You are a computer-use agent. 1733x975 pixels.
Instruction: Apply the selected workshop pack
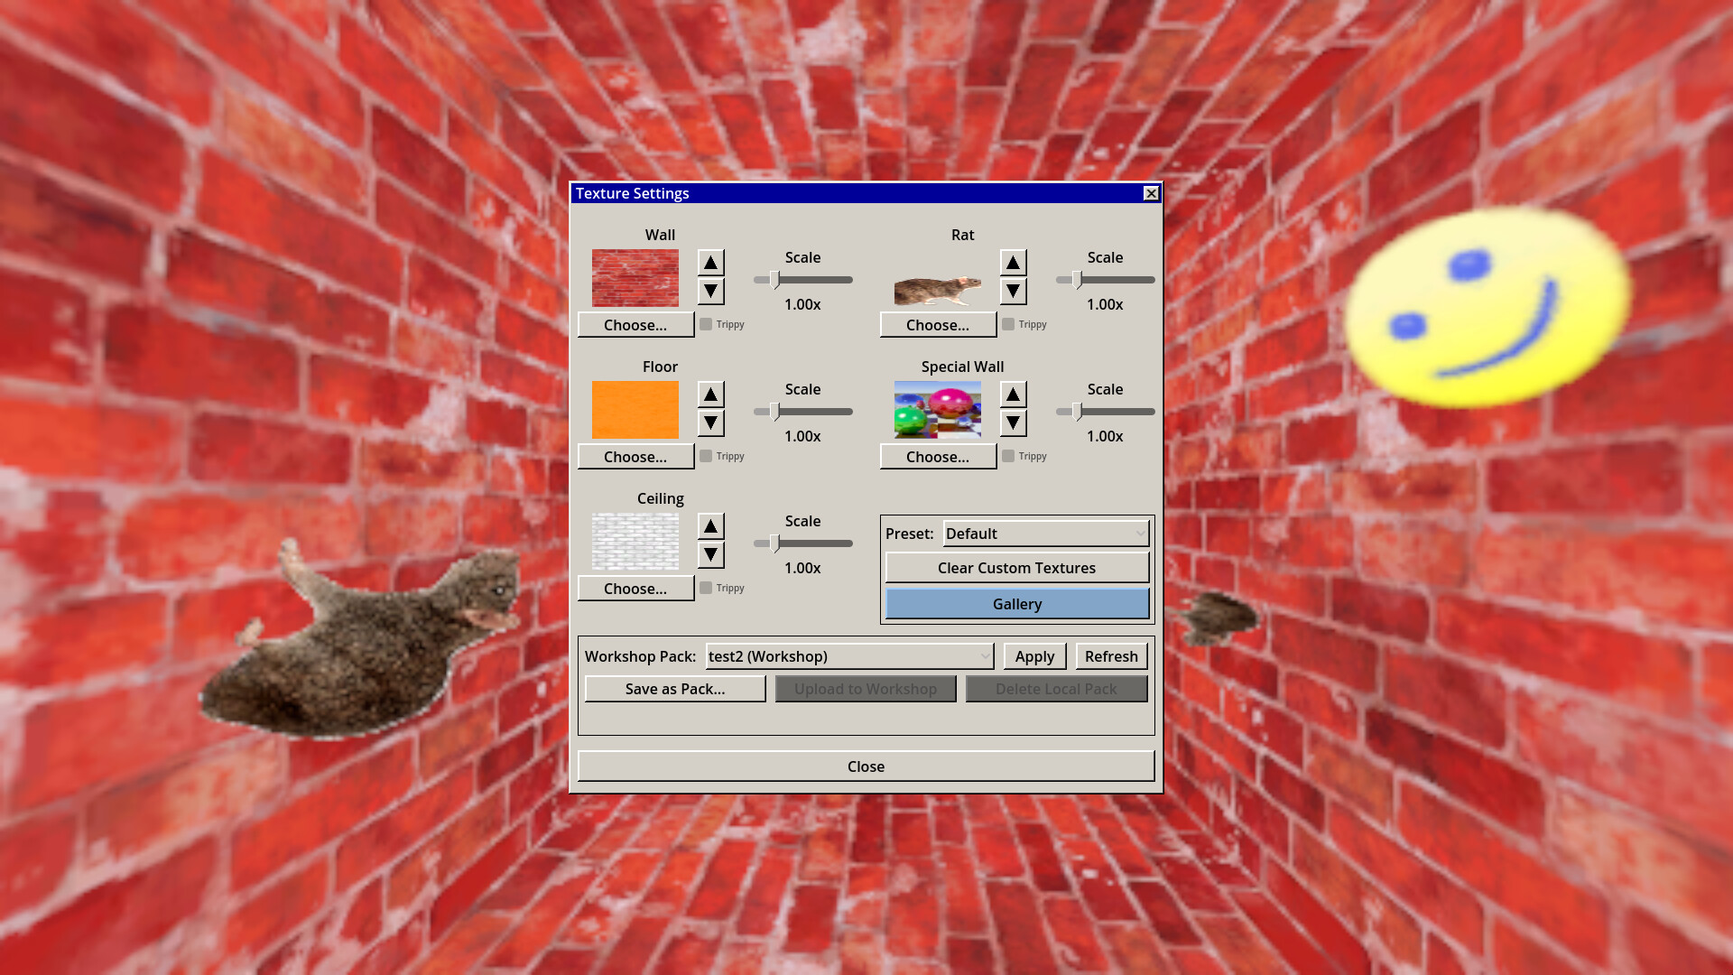click(1034, 656)
